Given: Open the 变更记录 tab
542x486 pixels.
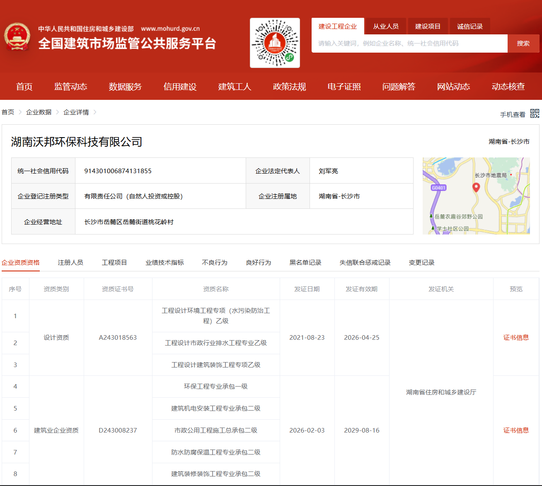Looking at the screenshot, I should (421, 262).
